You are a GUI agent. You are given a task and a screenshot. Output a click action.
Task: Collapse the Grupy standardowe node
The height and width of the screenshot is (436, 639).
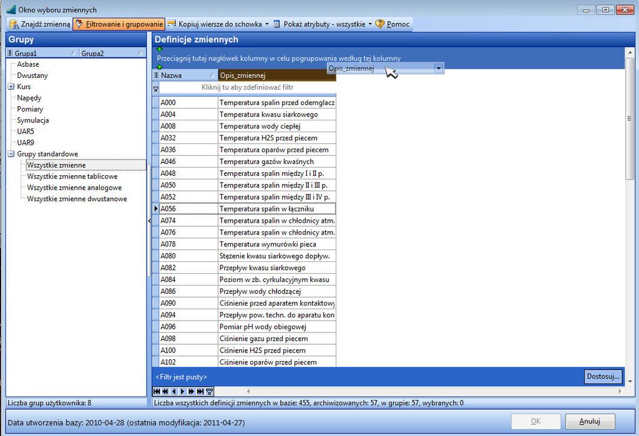click(x=11, y=153)
